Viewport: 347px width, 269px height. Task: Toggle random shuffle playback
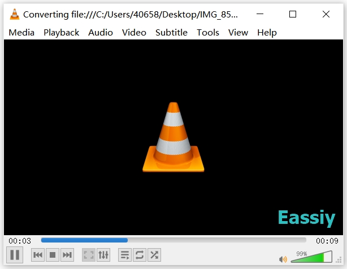(154, 255)
